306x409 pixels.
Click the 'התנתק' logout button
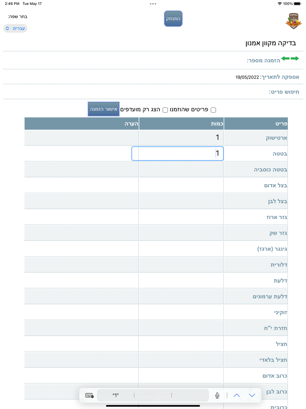(173, 19)
